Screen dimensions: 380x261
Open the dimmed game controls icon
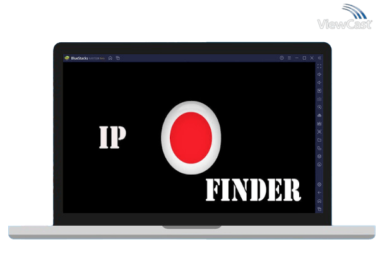pyautogui.click(x=319, y=99)
